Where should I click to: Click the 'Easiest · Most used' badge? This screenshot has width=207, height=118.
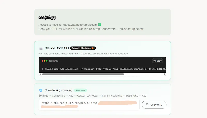[x=83, y=48]
